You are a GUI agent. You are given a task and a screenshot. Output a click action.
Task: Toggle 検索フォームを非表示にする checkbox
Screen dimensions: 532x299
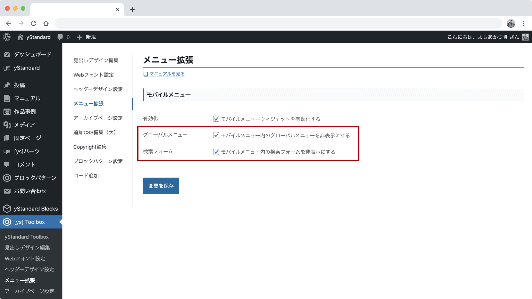(216, 152)
